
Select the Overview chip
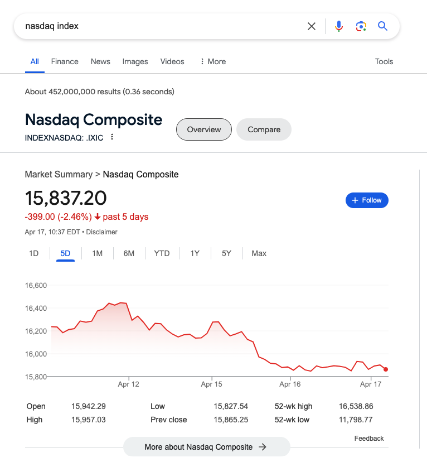(x=204, y=129)
